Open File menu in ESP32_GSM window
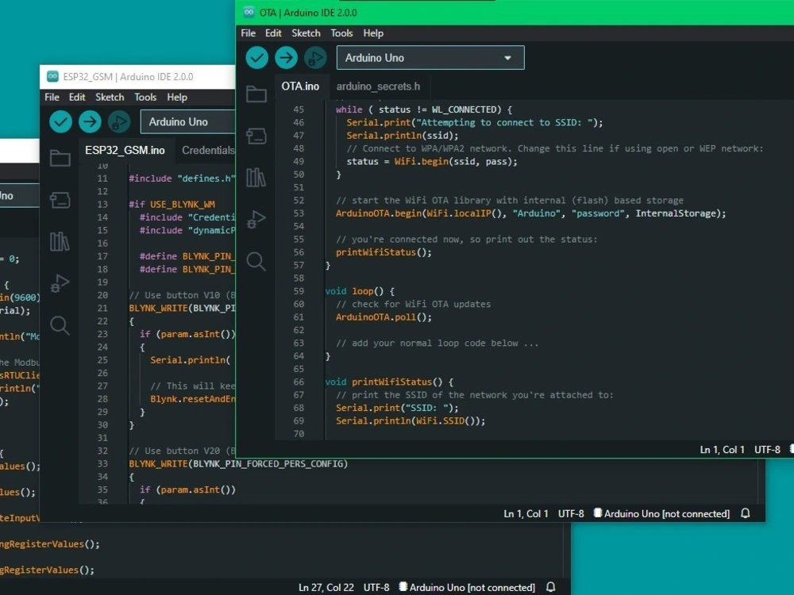The width and height of the screenshot is (794, 595). (x=52, y=97)
